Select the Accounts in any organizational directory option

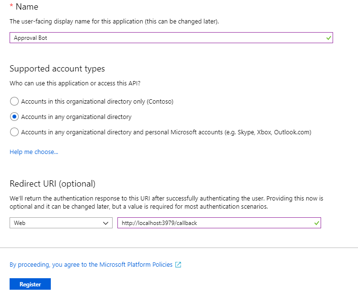point(14,117)
